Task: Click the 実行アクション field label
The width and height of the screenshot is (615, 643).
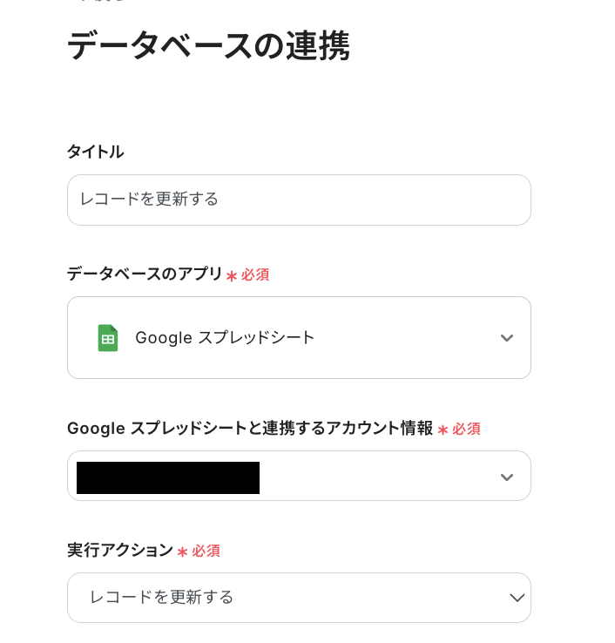Action: pyautogui.click(x=120, y=551)
